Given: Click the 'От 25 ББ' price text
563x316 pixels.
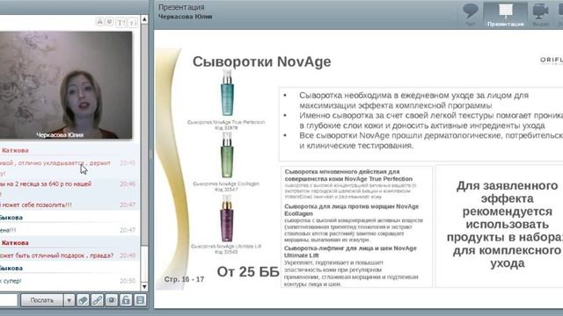Looking at the screenshot, I should [x=248, y=271].
